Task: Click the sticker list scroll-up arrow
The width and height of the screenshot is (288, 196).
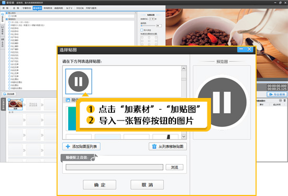Action: (x=184, y=69)
